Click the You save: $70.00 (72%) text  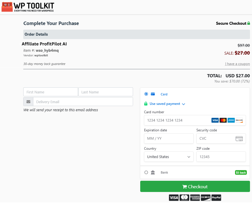(x=232, y=81)
